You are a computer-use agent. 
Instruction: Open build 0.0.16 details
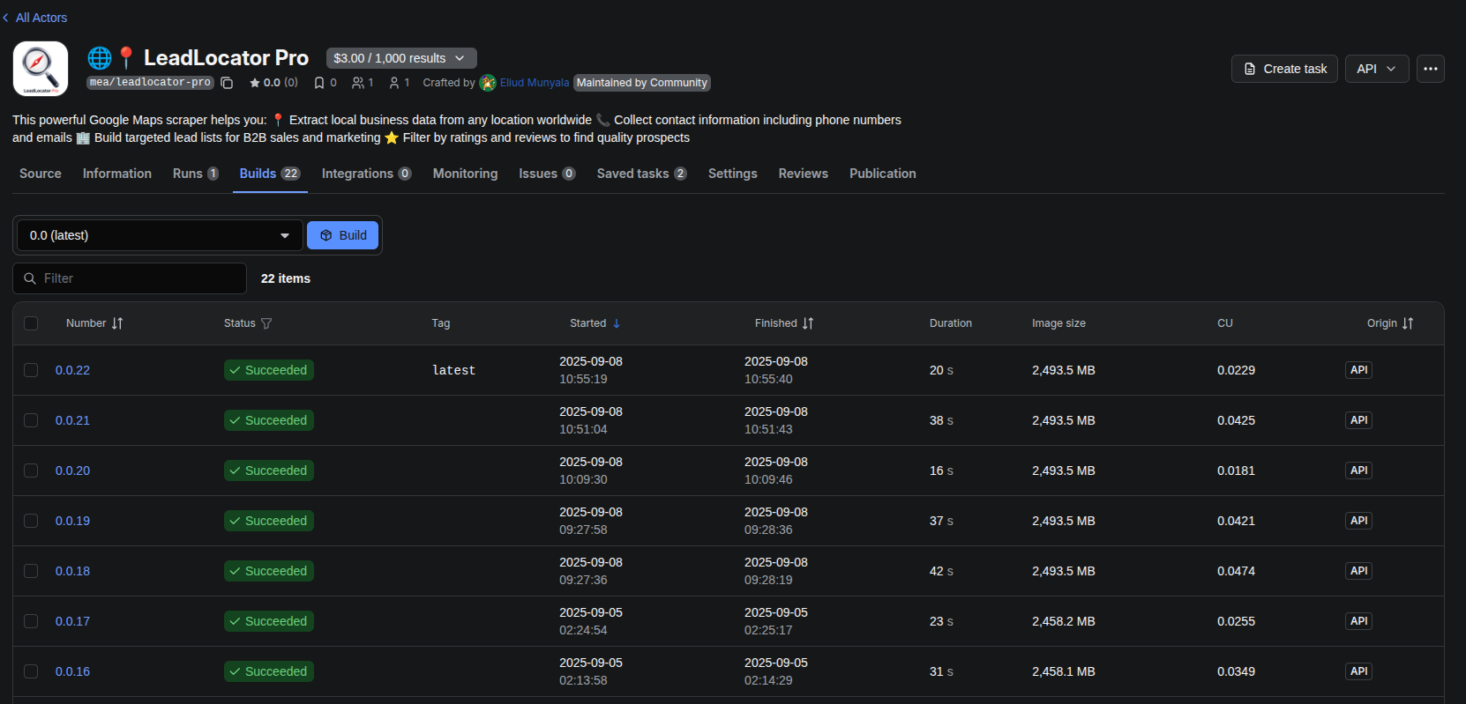click(x=72, y=671)
